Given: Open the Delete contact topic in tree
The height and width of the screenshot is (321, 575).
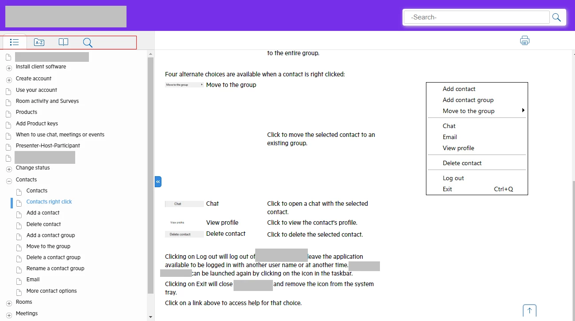Looking at the screenshot, I should coord(44,224).
